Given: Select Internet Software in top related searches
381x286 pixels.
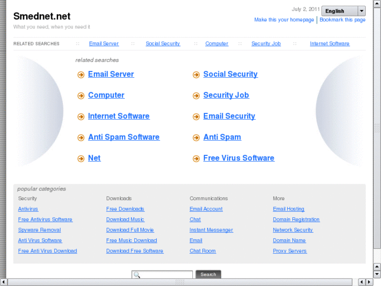Looking at the screenshot, I should tap(329, 44).
